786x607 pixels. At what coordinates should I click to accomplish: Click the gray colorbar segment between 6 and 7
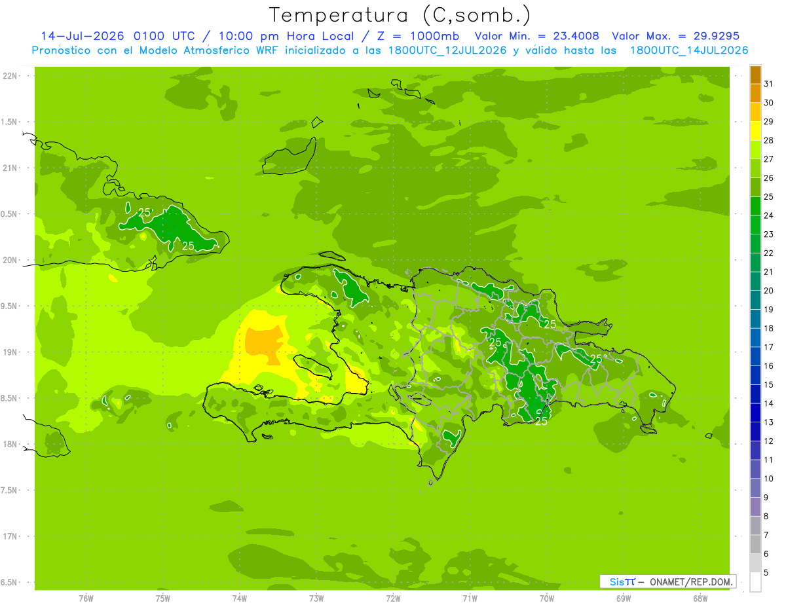tap(755, 545)
